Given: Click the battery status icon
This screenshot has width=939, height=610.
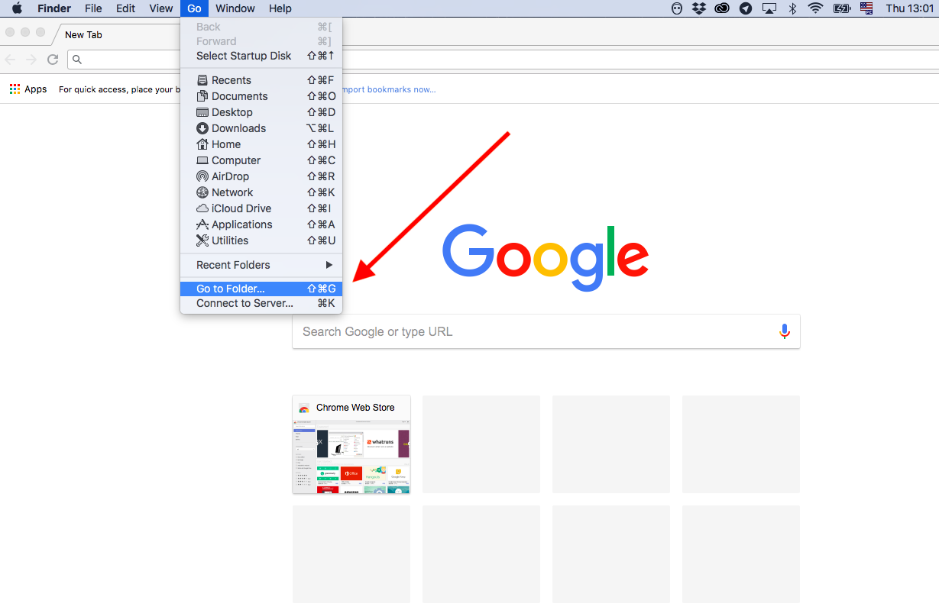Looking at the screenshot, I should point(842,8).
